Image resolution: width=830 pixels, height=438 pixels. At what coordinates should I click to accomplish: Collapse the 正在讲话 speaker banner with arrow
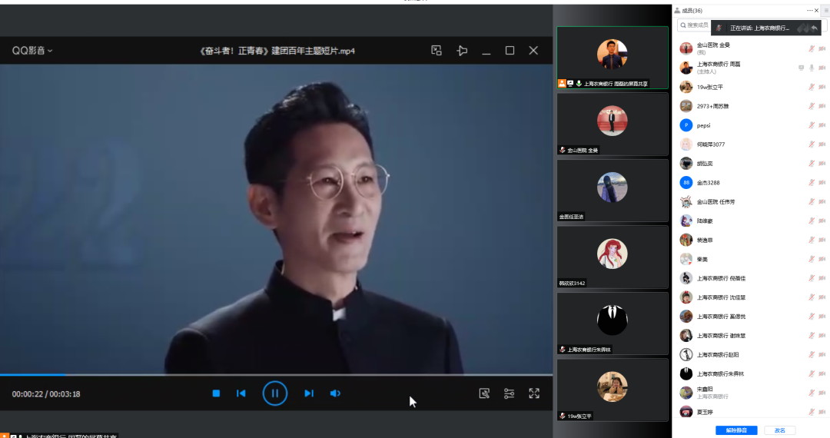click(814, 28)
